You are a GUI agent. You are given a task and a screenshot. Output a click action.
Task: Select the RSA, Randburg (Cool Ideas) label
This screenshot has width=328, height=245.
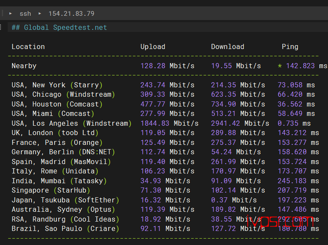[66, 219]
